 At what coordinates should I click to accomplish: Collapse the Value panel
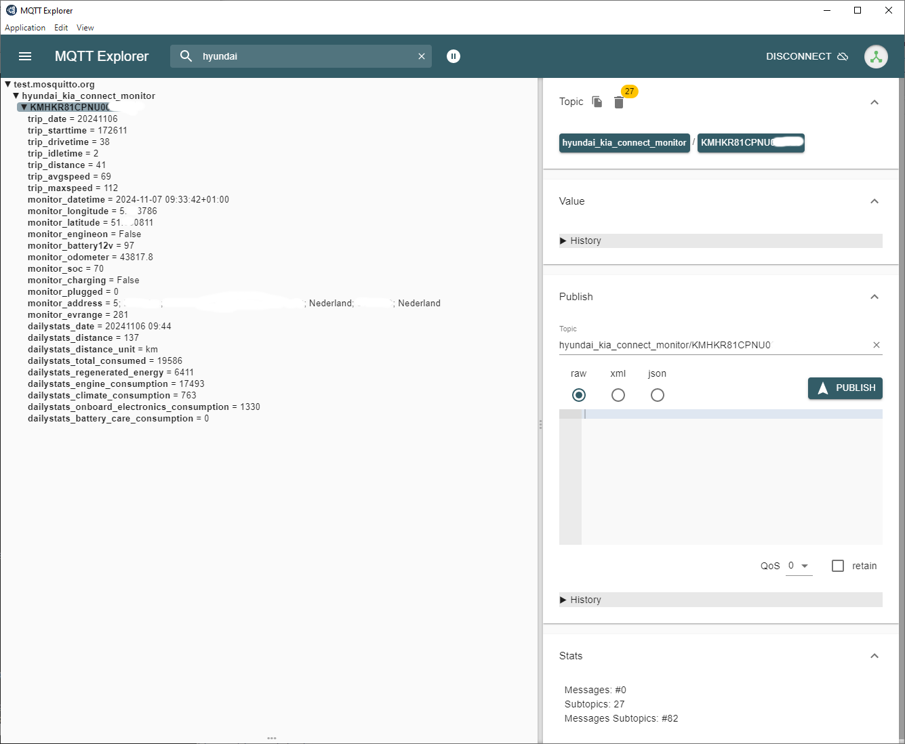pyautogui.click(x=874, y=201)
